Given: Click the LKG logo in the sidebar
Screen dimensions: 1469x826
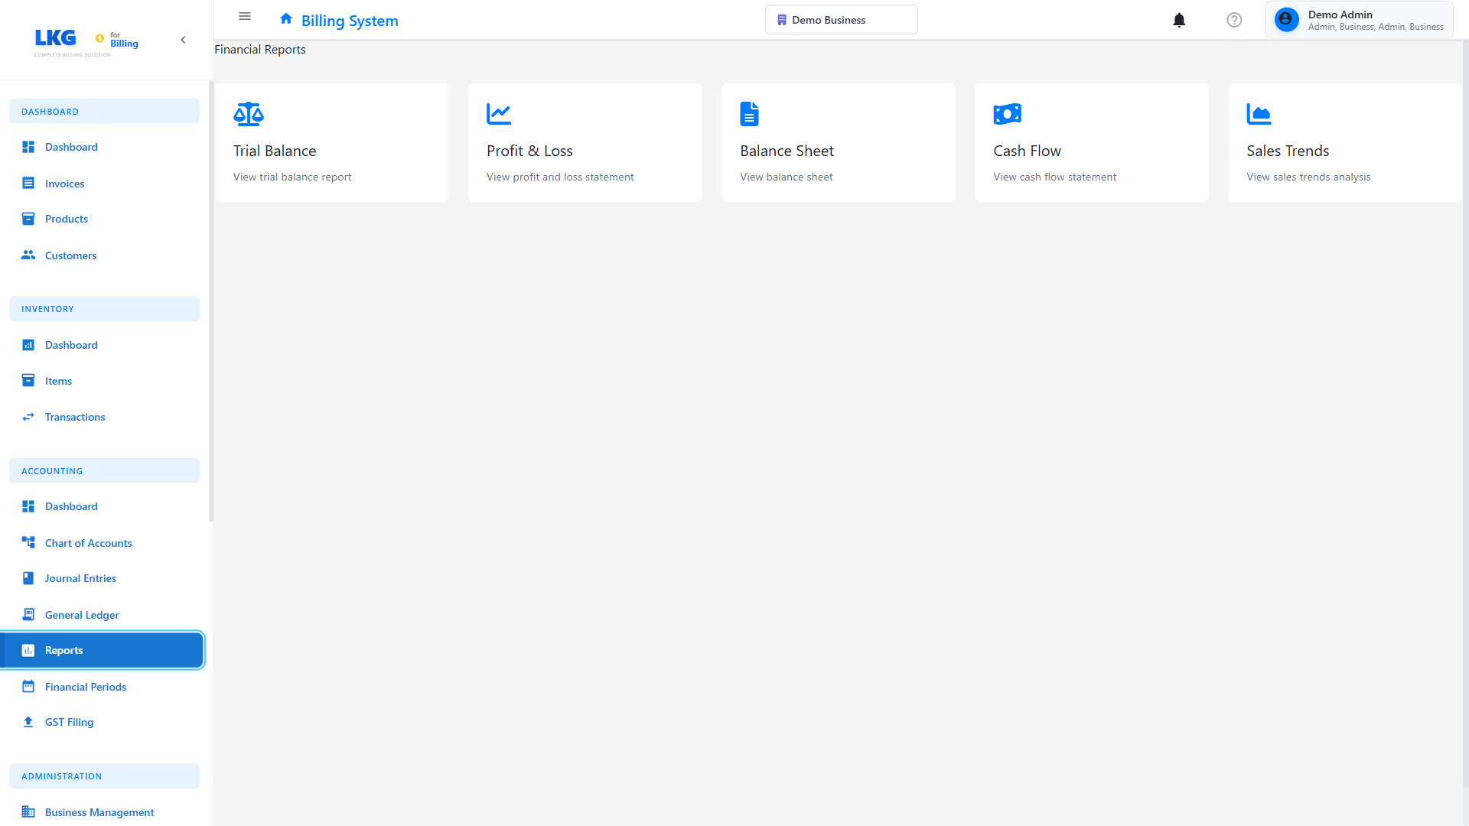Looking at the screenshot, I should coord(55,38).
